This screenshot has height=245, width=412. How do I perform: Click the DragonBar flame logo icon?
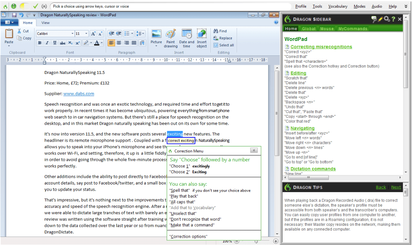coord(5,6)
